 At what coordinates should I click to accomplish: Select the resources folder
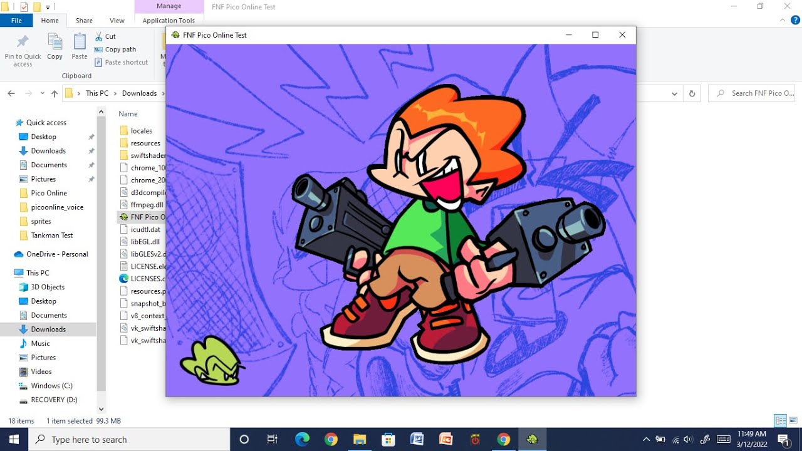(145, 143)
